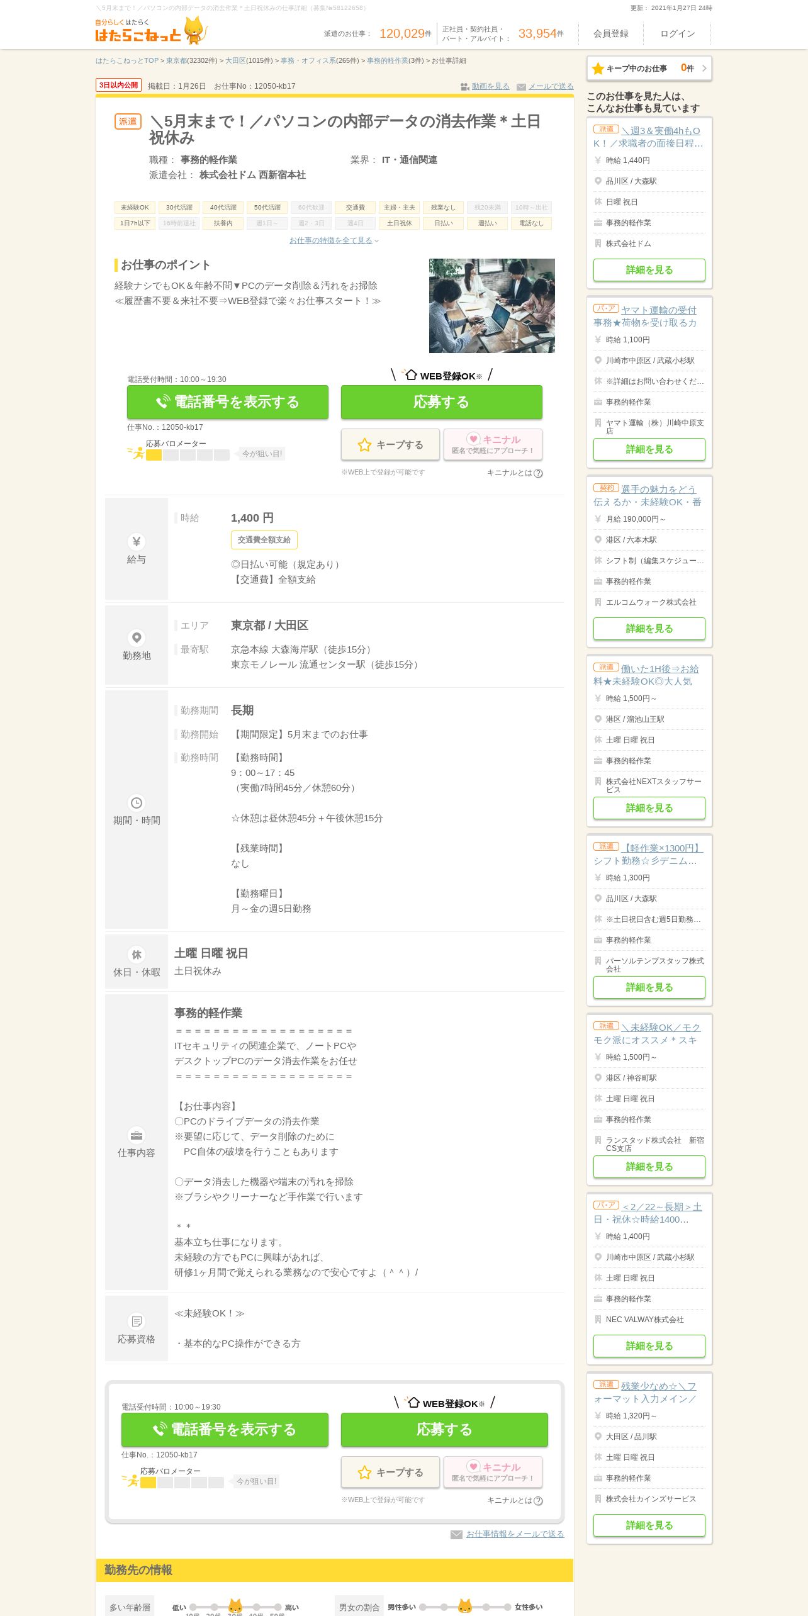The height and width of the screenshot is (1616, 808).
Task: Click 休日・休暇 icon
Action: click(x=136, y=955)
